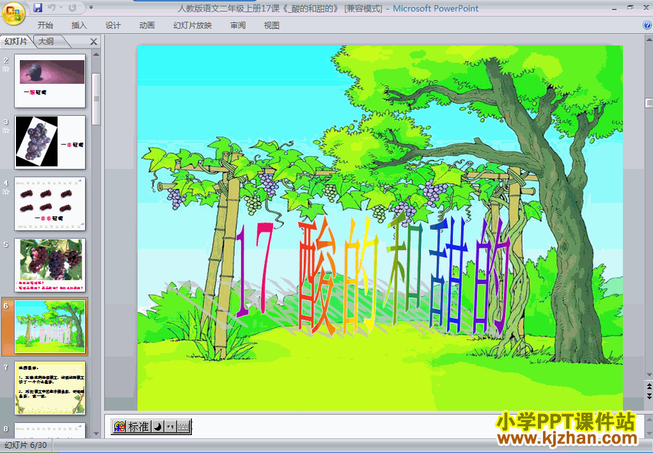Switch to the 动画 ribbon tab
The image size is (653, 453).
[x=147, y=26]
